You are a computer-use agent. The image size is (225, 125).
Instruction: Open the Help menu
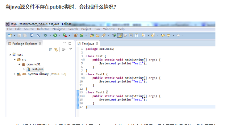(x=121, y=29)
